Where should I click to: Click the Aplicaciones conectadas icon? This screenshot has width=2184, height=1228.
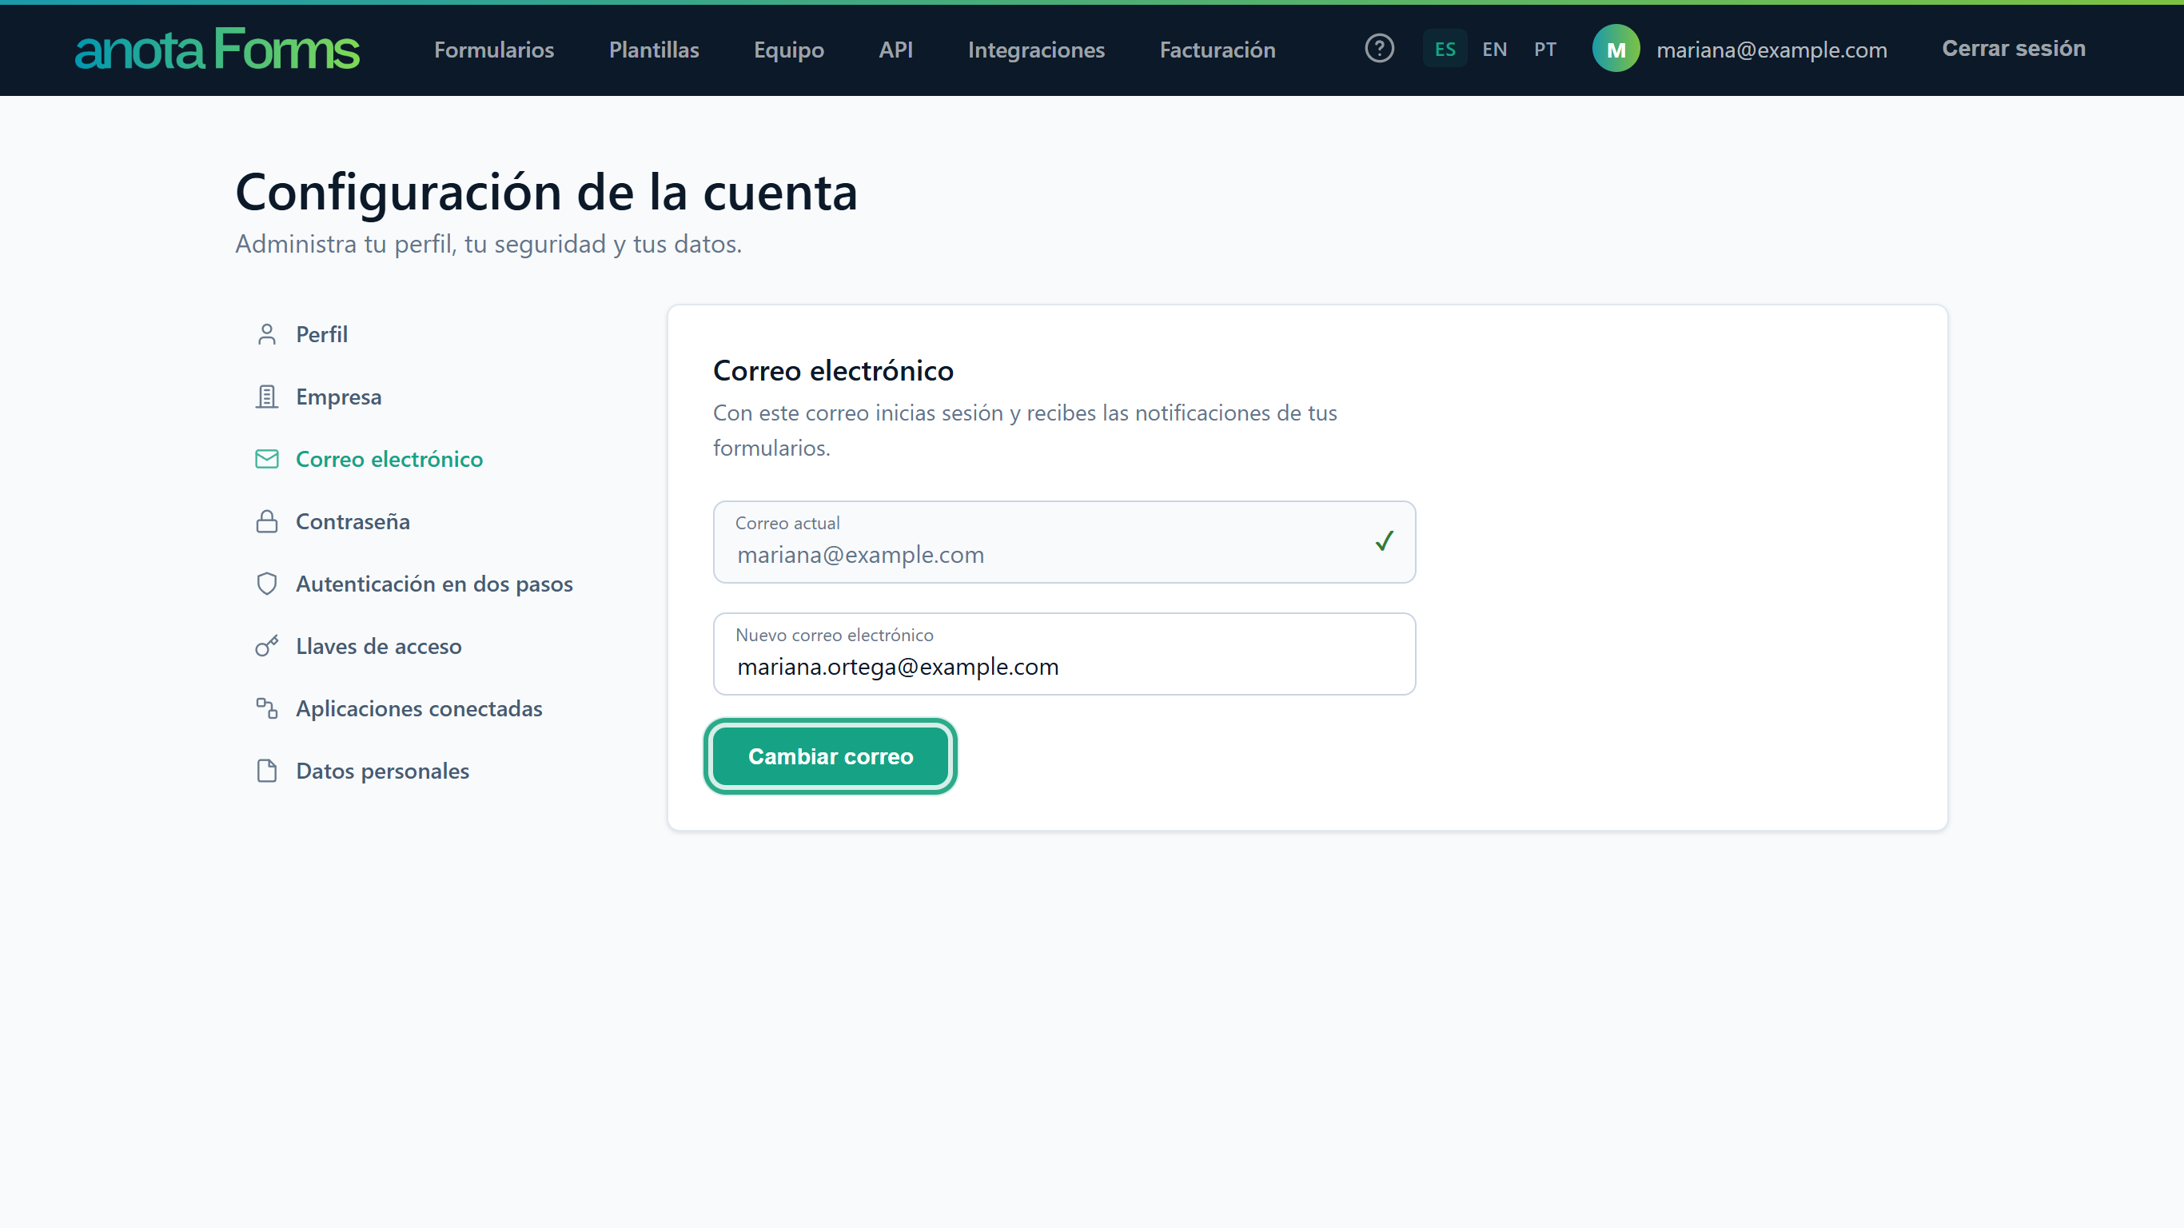tap(266, 708)
